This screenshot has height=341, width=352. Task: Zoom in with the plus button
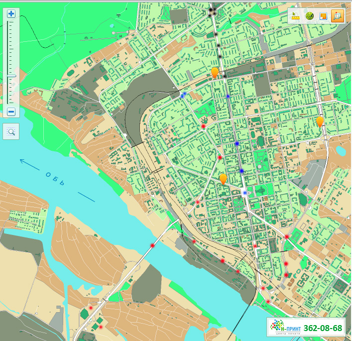11,14
